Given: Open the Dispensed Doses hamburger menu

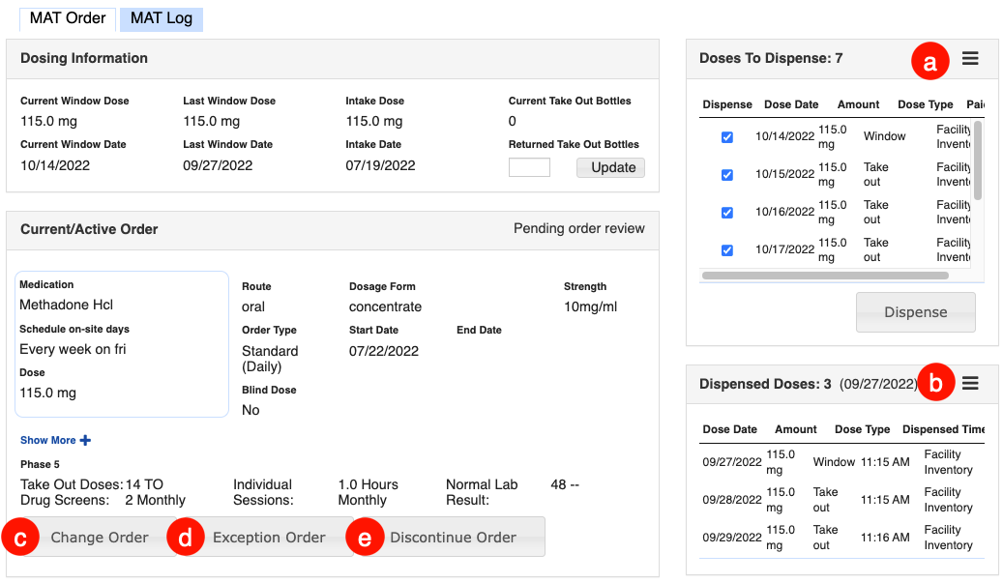Looking at the screenshot, I should tap(970, 384).
